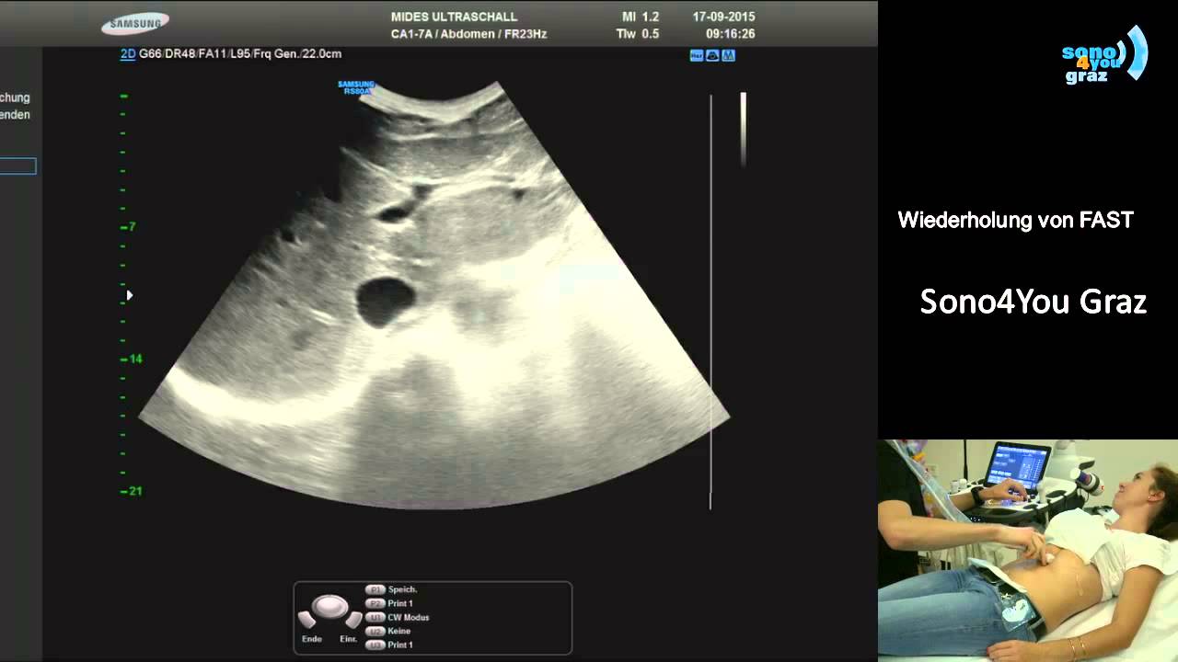The image size is (1178, 662).
Task: Click the Wiederholung von FAST caption
Action: point(1016,221)
